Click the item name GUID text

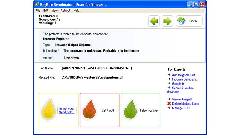tap(97, 68)
